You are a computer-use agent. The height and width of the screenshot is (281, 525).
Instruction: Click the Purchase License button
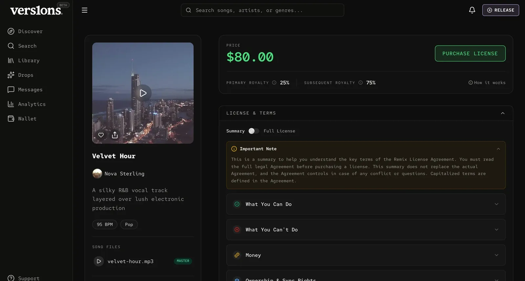point(470,53)
